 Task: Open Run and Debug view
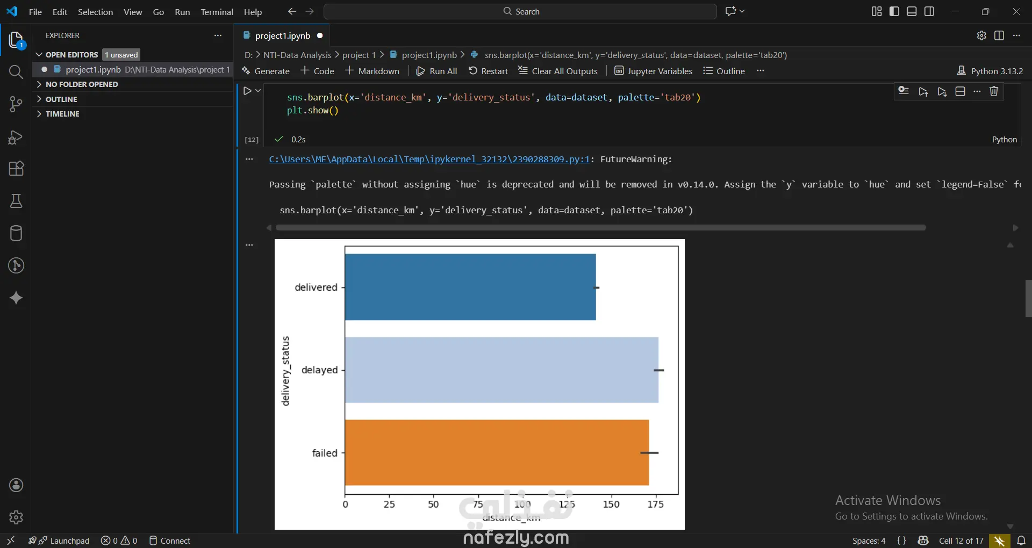click(16, 138)
